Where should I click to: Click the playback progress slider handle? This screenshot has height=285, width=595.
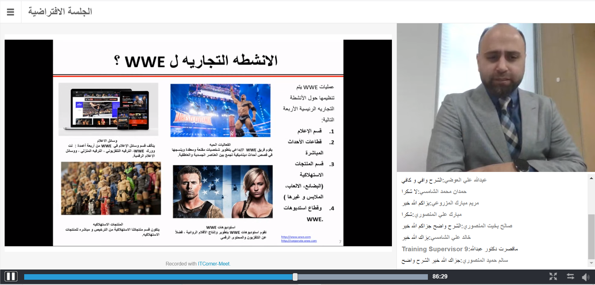[x=295, y=277]
